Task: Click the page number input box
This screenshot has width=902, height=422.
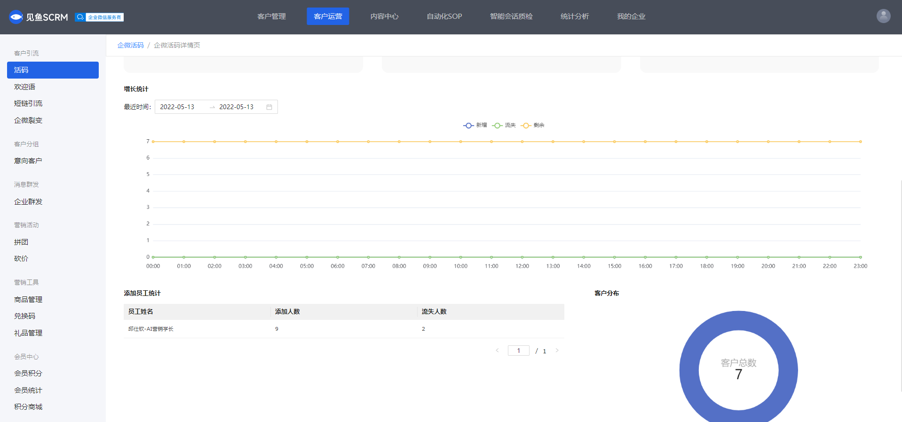Action: pos(519,350)
